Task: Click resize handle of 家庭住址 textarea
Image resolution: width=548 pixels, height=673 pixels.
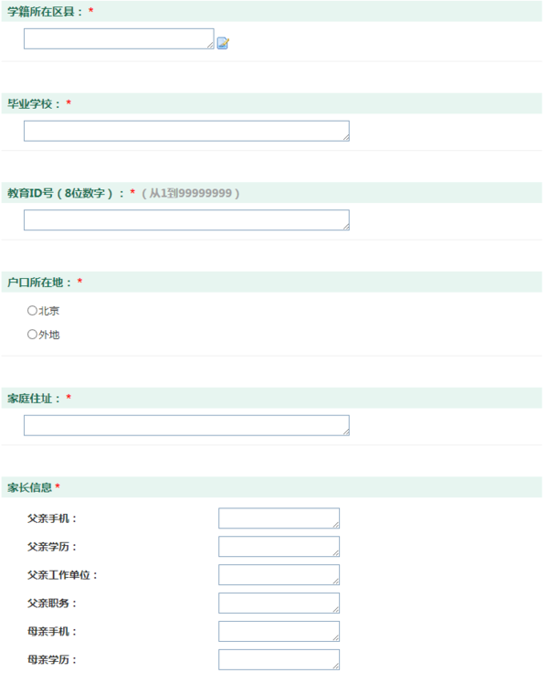Action: pos(345,432)
